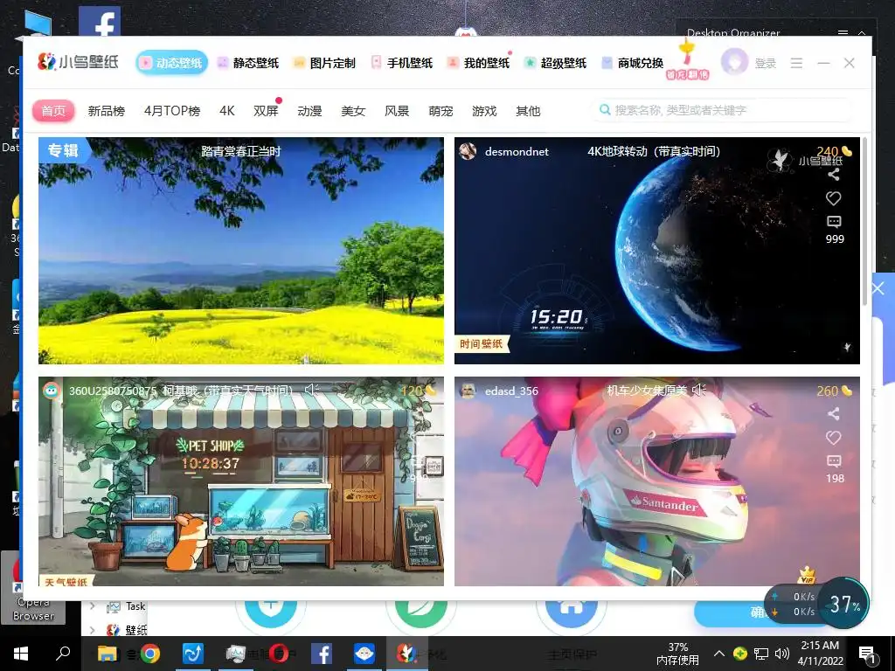Close the side panel behind the wallpaper window
This screenshot has width=895, height=671.
879,288
